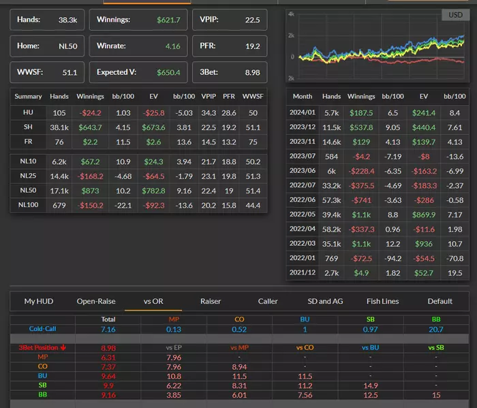
Task: Select the Raiser tab
Action: pyautogui.click(x=210, y=301)
